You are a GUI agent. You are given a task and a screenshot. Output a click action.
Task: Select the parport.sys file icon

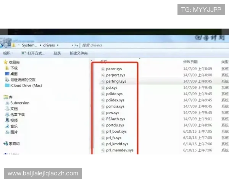point(103,75)
